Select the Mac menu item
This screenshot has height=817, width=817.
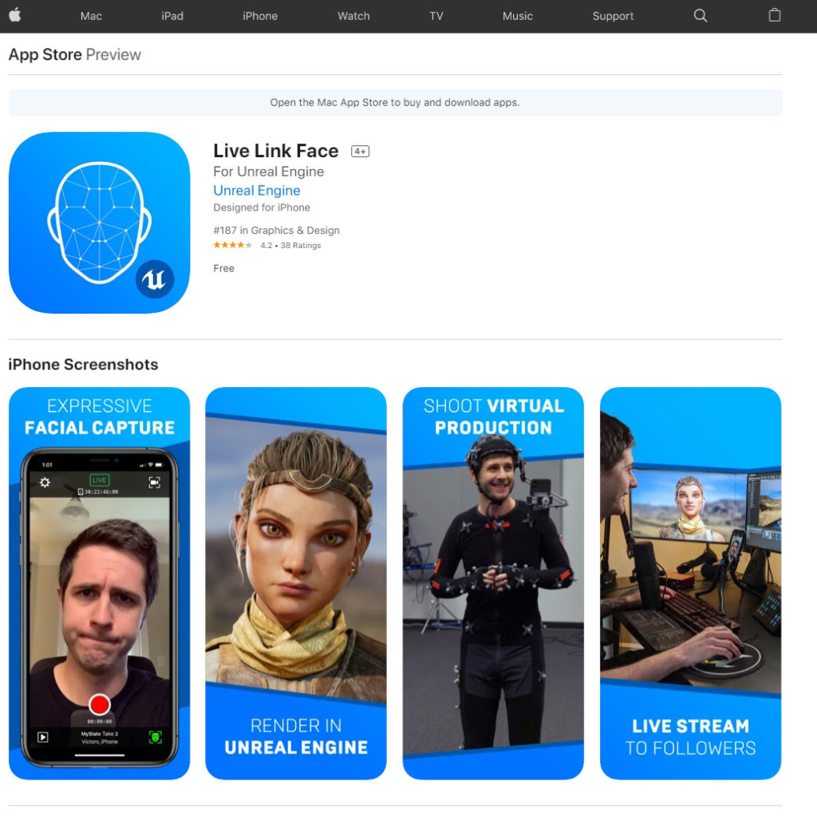tap(91, 16)
